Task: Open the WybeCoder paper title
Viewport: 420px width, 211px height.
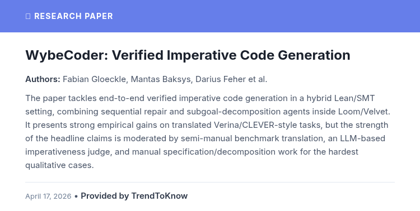Action: [x=188, y=55]
